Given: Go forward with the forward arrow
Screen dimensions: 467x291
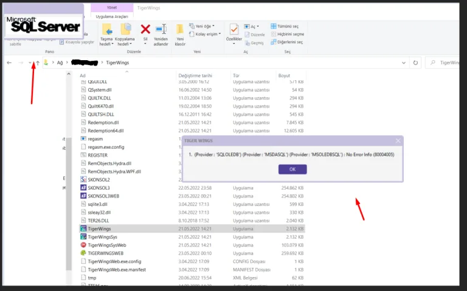Looking at the screenshot, I should click(21, 63).
